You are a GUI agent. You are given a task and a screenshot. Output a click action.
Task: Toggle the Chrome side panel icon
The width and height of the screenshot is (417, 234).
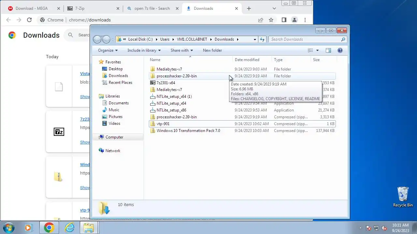284,20
